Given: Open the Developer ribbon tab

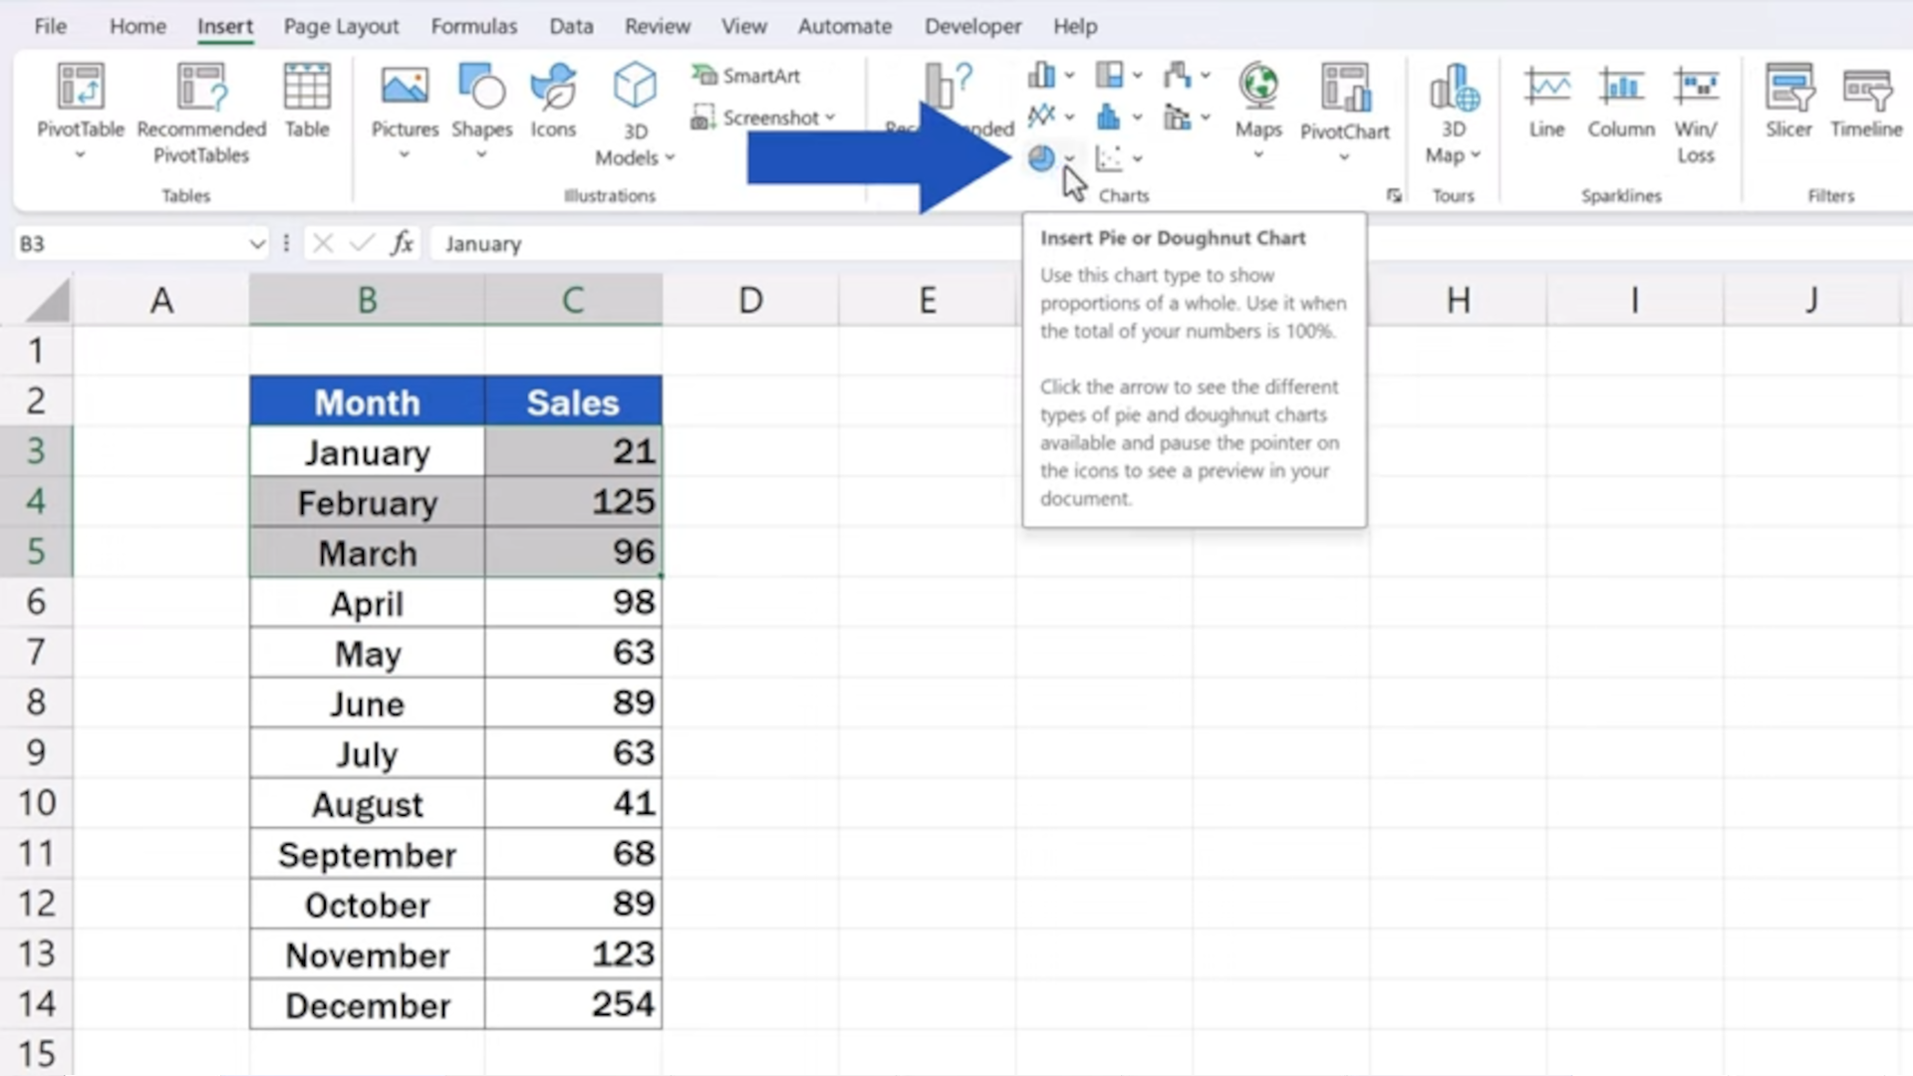Looking at the screenshot, I should (972, 27).
